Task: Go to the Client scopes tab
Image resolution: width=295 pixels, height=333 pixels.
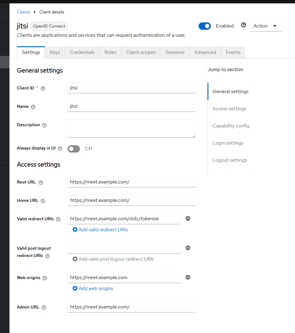Action: click(x=141, y=52)
